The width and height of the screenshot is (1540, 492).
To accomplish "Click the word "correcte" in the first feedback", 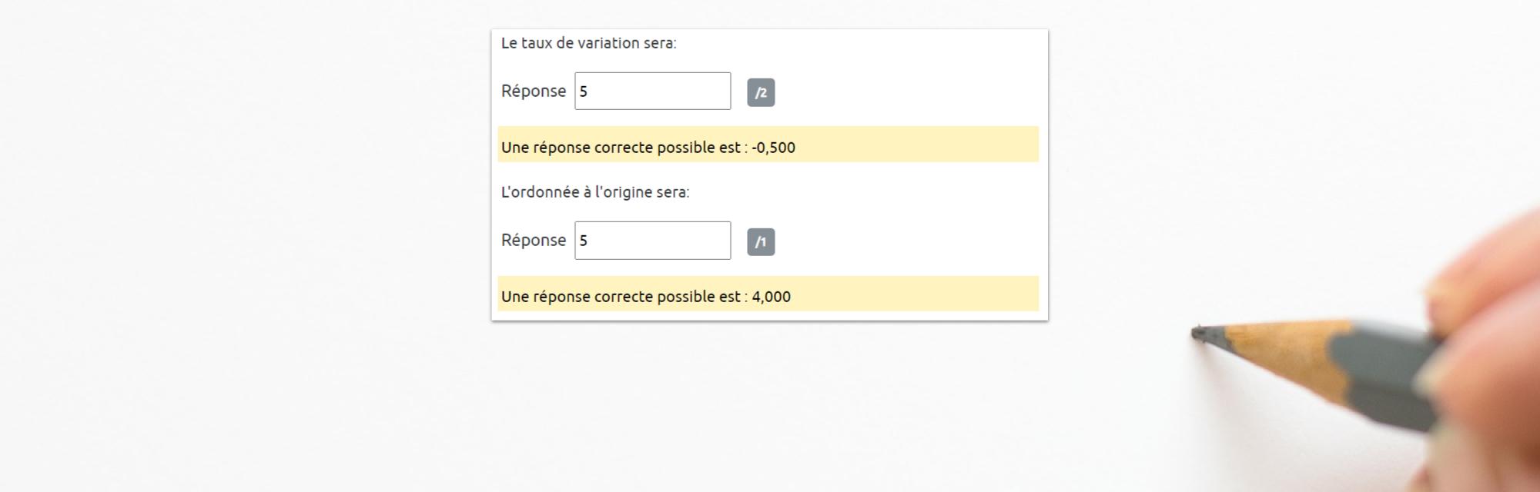I will click(x=623, y=148).
